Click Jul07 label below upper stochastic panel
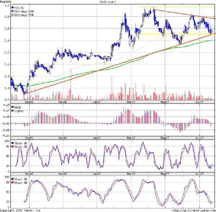 tap(199, 174)
